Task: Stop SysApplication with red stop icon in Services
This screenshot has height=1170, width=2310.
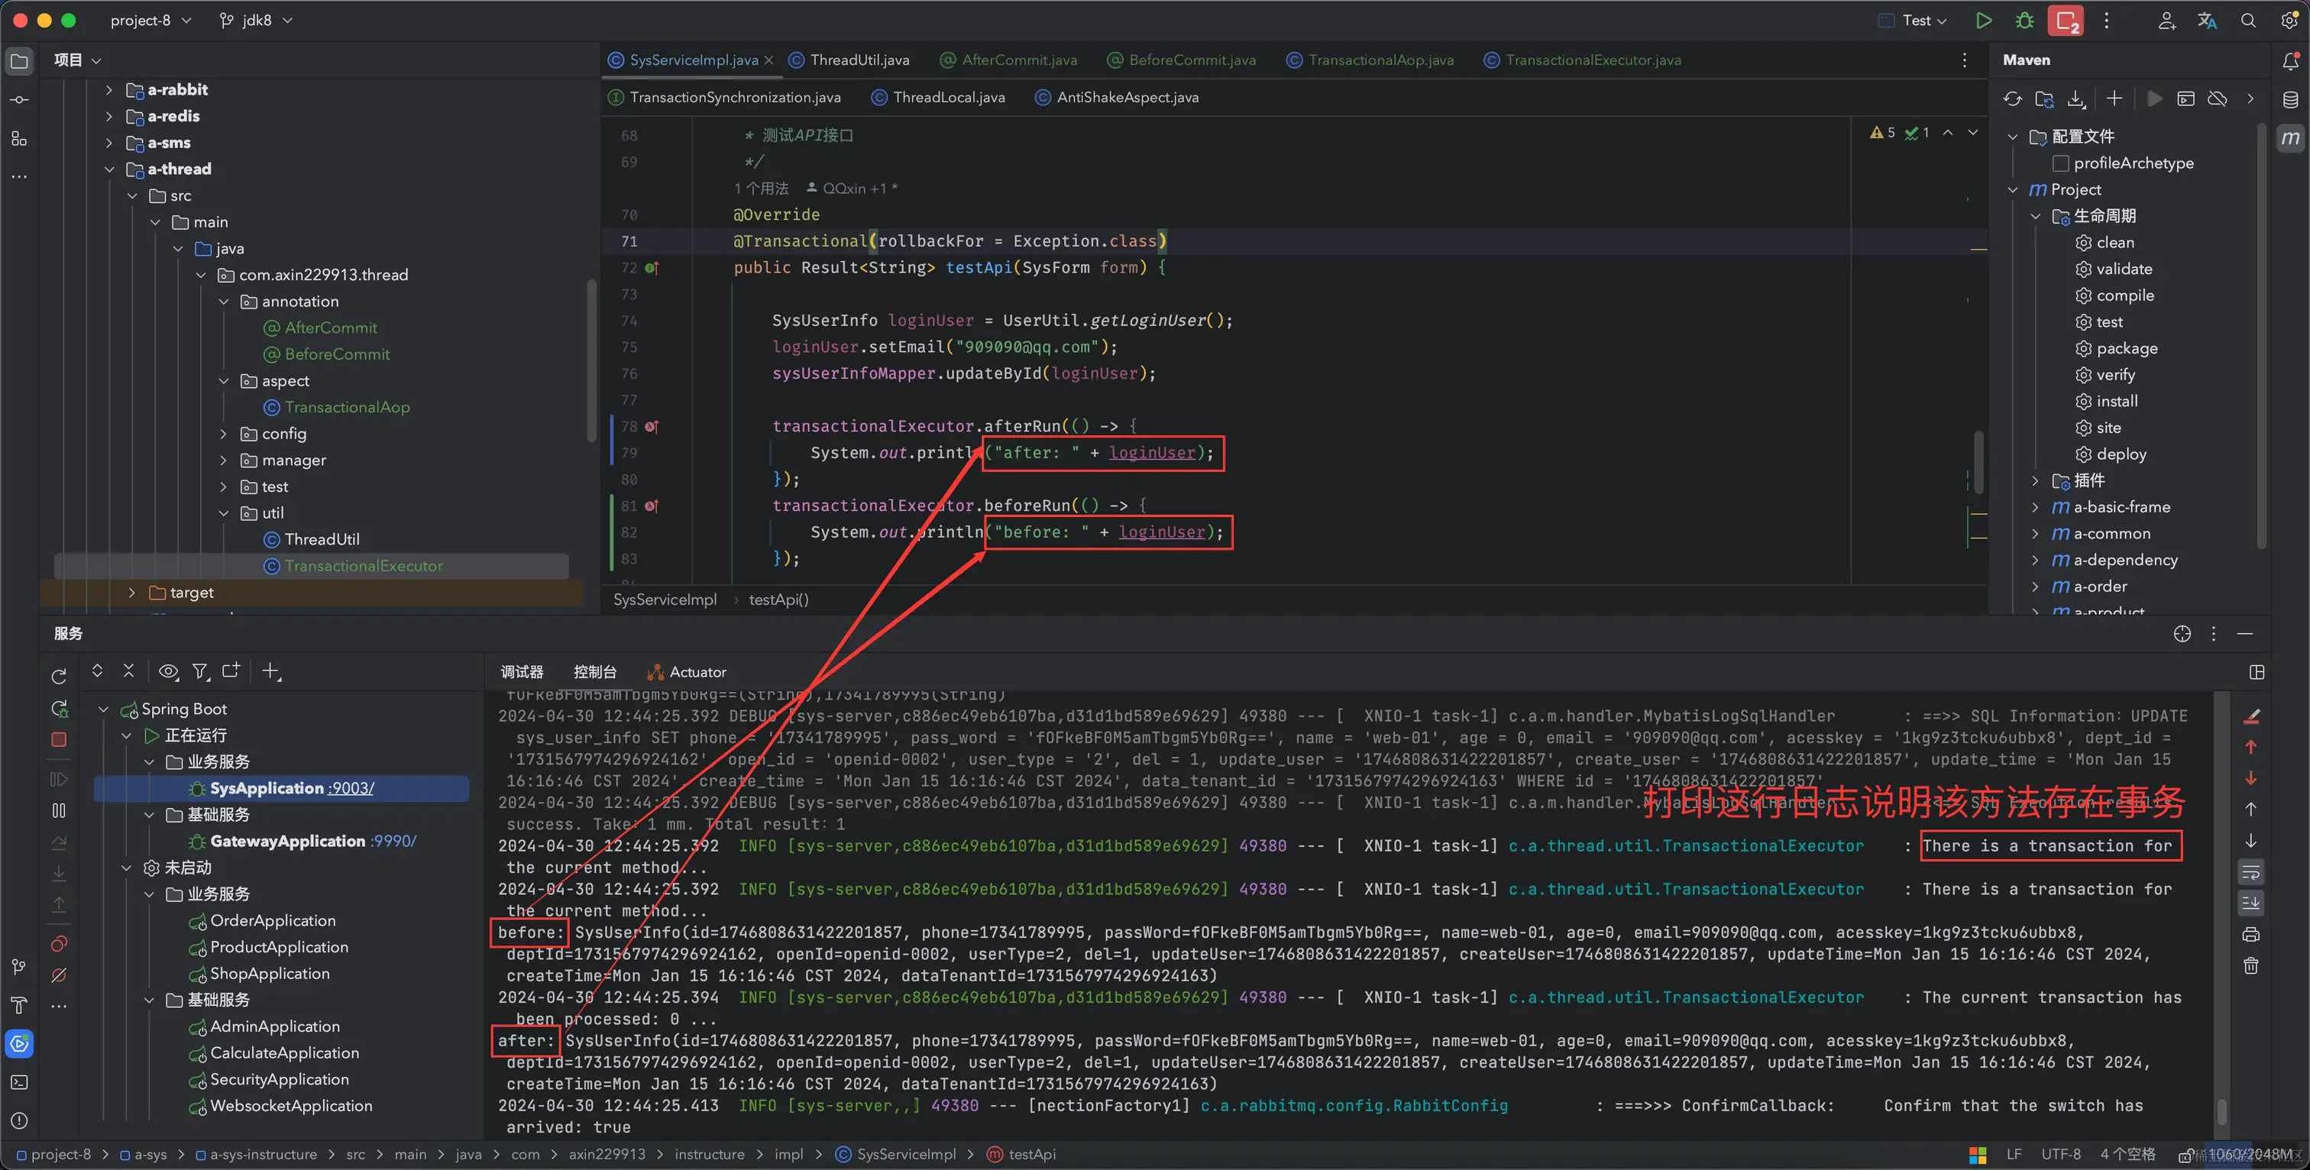Action: tap(59, 740)
